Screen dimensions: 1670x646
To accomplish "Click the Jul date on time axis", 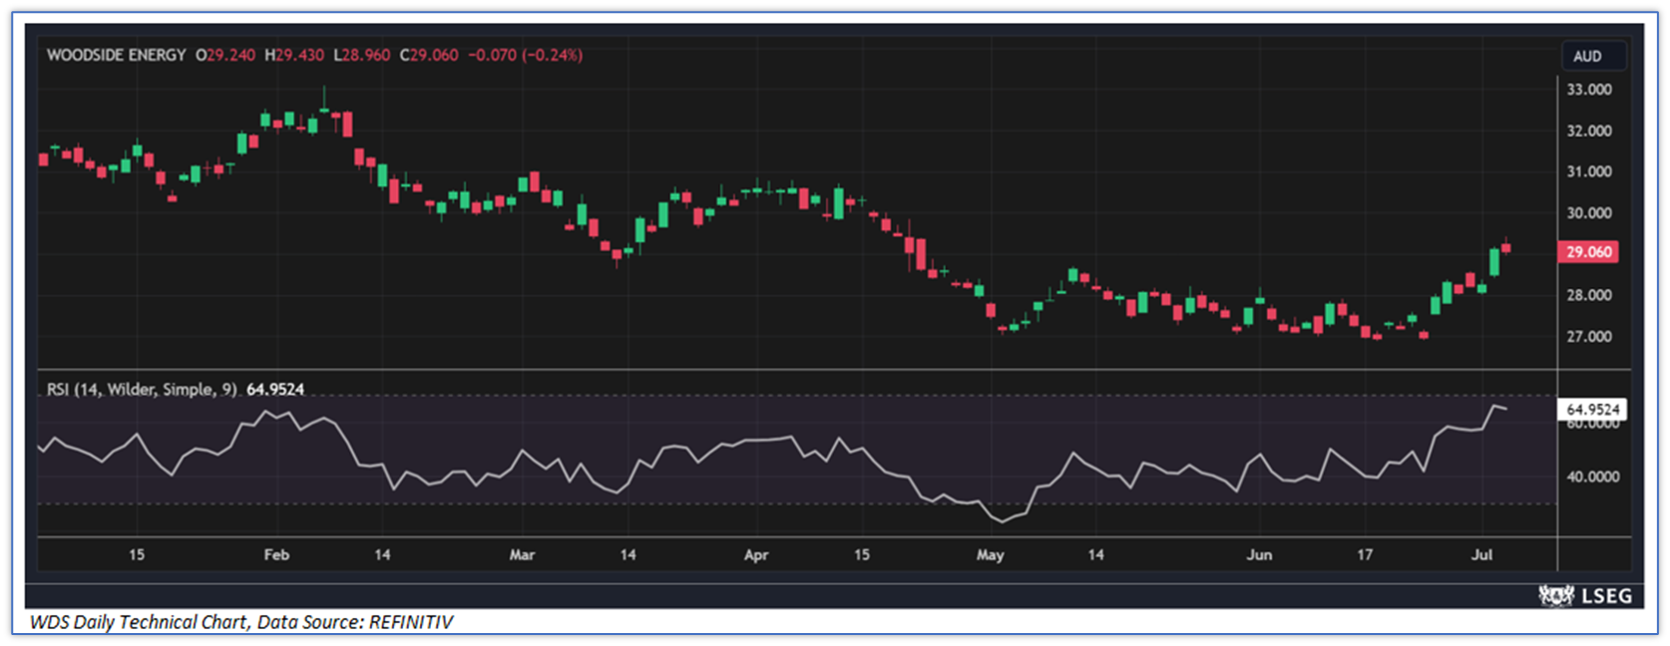I will pos(1481,554).
